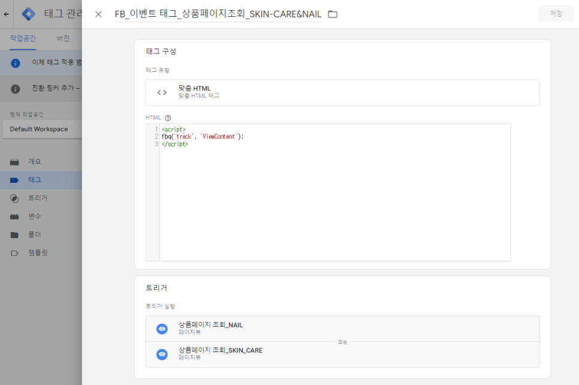Image resolution: width=579 pixels, height=385 pixels.
Task: Open 트리거 in the sidebar
Action: click(38, 198)
